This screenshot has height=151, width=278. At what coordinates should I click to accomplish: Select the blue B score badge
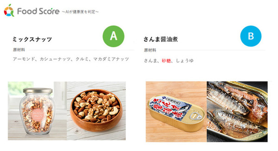251,36
